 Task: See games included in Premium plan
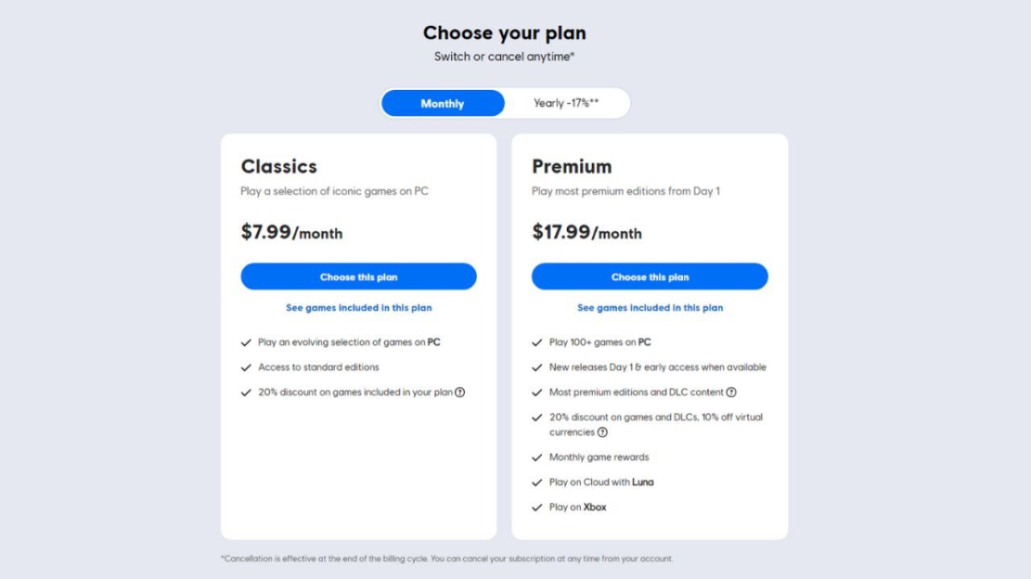pyautogui.click(x=650, y=308)
